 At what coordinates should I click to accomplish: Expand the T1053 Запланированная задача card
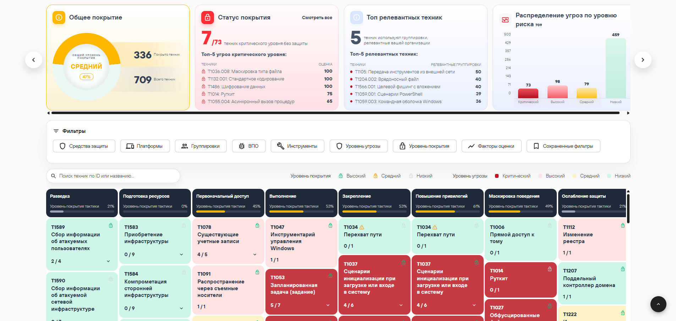[x=328, y=305]
